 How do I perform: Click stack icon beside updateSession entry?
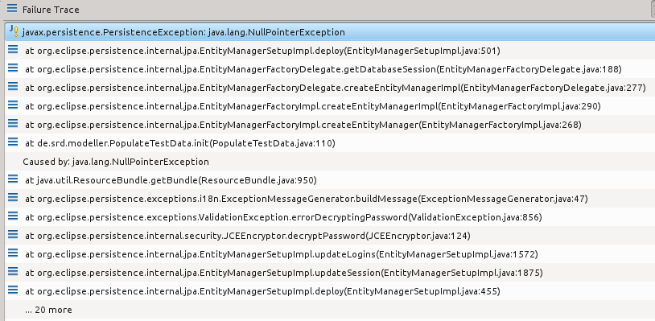pyautogui.click(x=13, y=272)
